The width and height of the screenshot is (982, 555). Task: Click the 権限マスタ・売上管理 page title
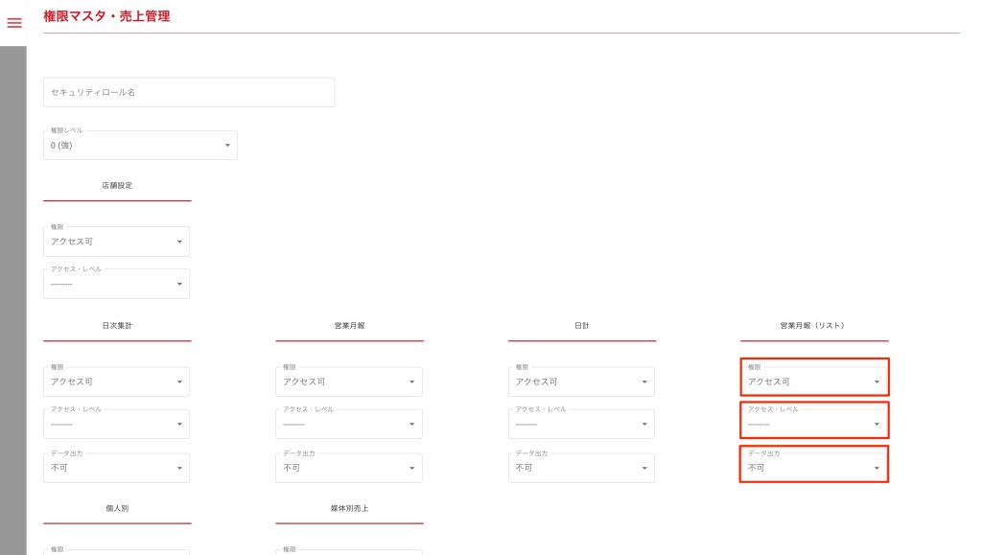coord(106,15)
